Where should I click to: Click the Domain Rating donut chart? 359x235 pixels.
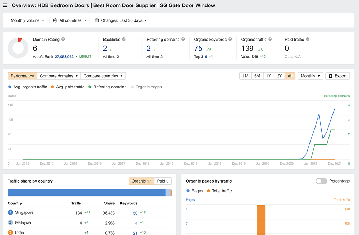[18, 47]
